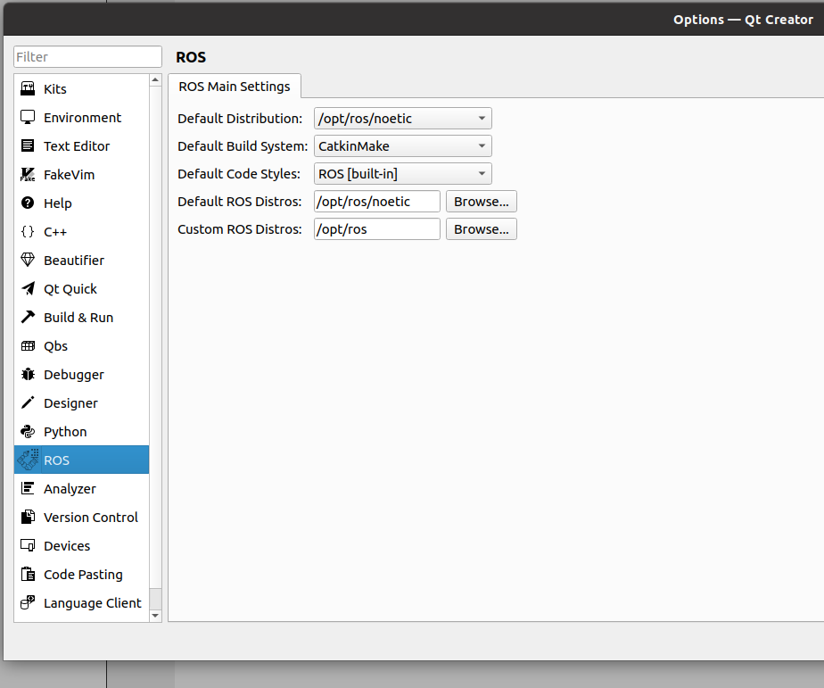Click inside the Filter search field
Screen dimensions: 824x688
click(x=87, y=56)
